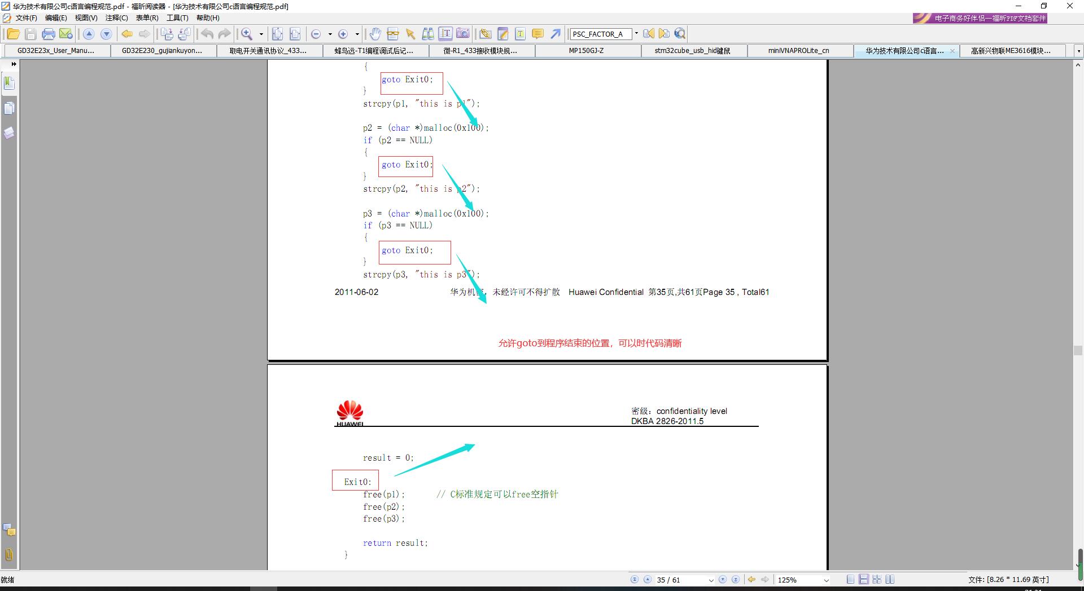
Task: Click the 电子商务好伴侣 advertisement banner
Action: coord(980,18)
